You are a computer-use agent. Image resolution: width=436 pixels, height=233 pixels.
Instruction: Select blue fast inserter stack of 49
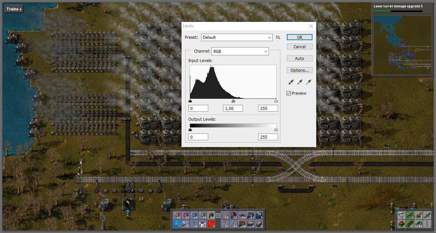(194, 215)
